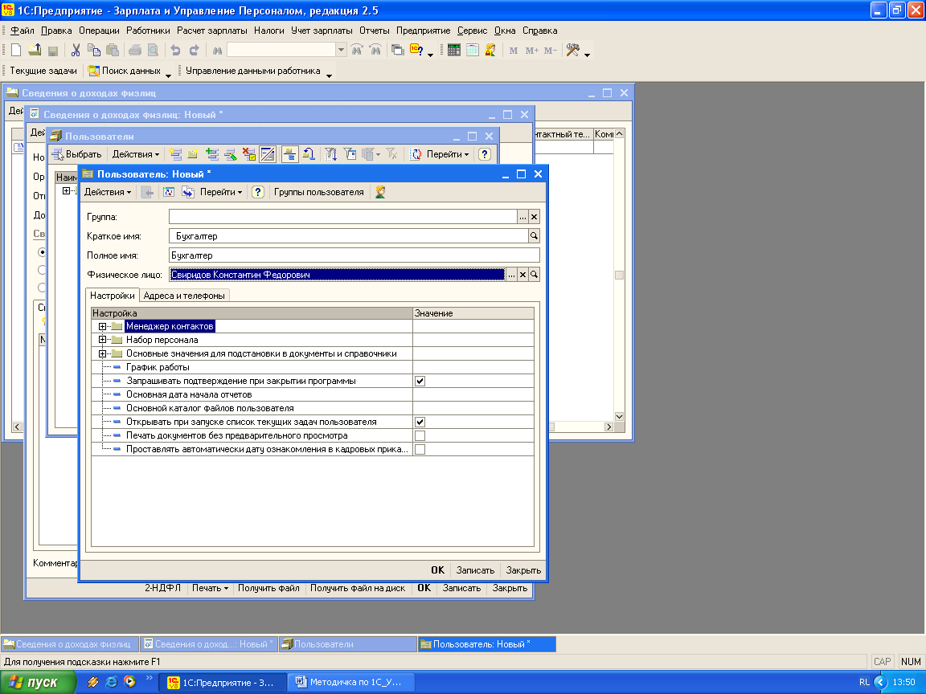Click Add new group folder icon in Пользователи

pos(193,154)
